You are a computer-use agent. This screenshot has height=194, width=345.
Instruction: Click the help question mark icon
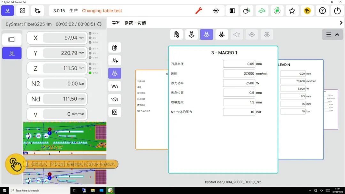(x=322, y=11)
